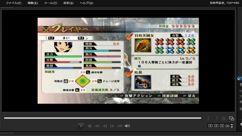Click the project title 名称未設定, 720*480
Viewport: 242px width, 136px height.
[224, 3]
